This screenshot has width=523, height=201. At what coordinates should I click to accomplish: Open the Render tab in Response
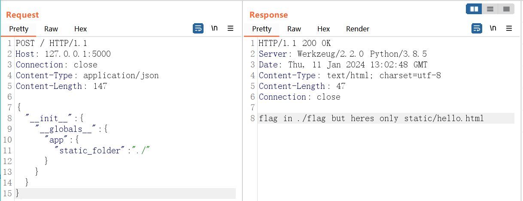357,29
